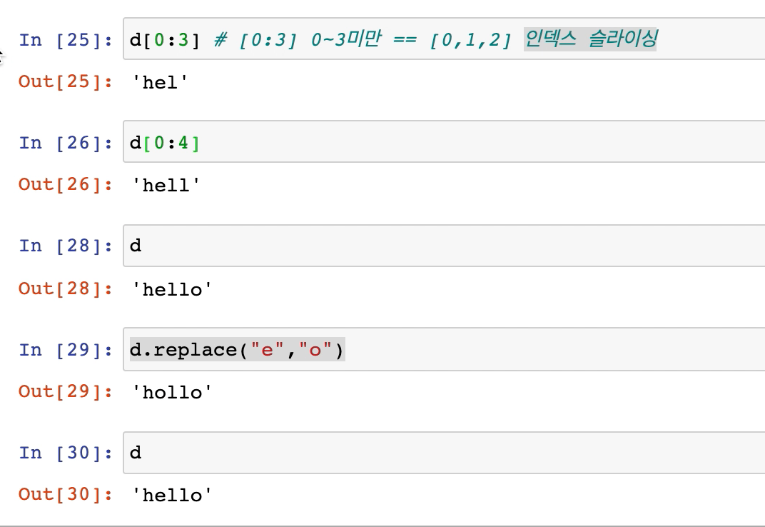Click the code cell In [25] input
Screen dimensions: 765x527
pos(444,39)
